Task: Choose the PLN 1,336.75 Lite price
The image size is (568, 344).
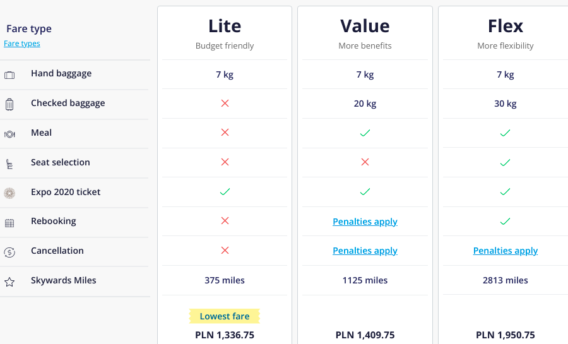Action: tap(225, 335)
